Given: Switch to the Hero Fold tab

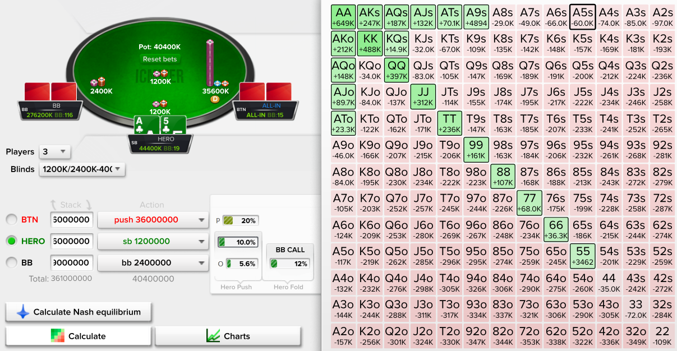Looking at the screenshot, I should [x=288, y=287].
